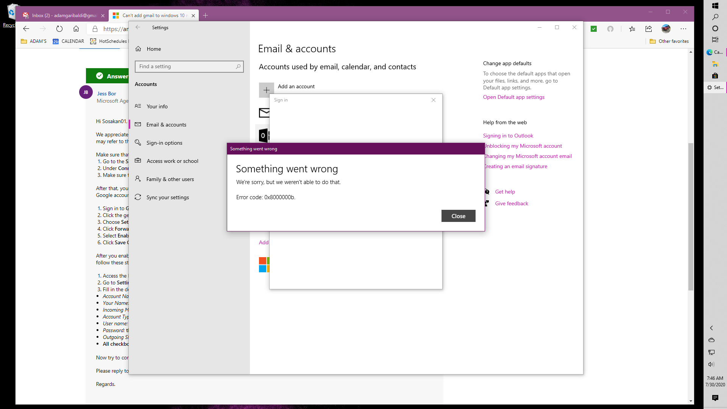Open Unblocking my Microsoft account link
This screenshot has height=409, width=727.
coord(523,146)
